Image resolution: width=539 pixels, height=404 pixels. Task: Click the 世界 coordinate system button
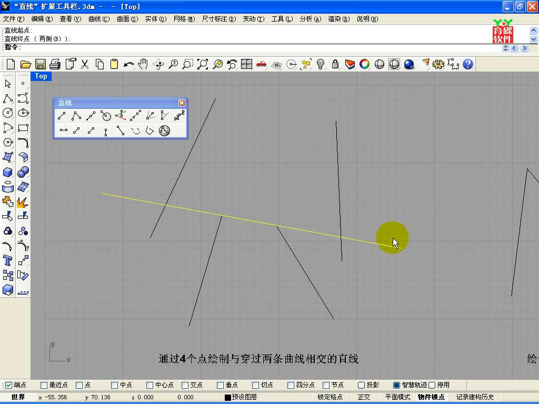(18, 397)
